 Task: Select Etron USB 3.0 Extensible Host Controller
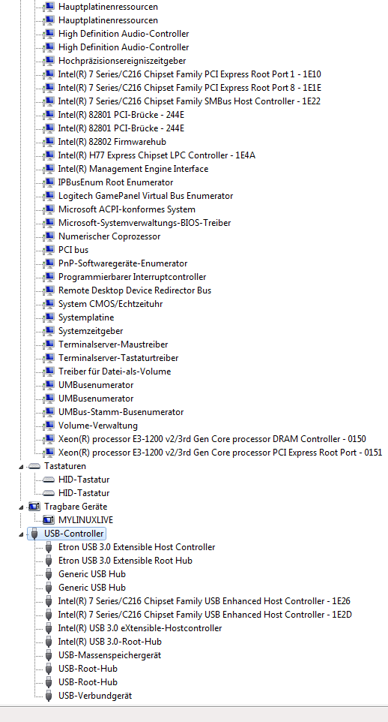(136, 547)
